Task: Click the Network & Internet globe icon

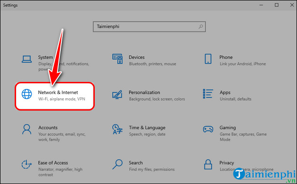Action: pos(27,94)
